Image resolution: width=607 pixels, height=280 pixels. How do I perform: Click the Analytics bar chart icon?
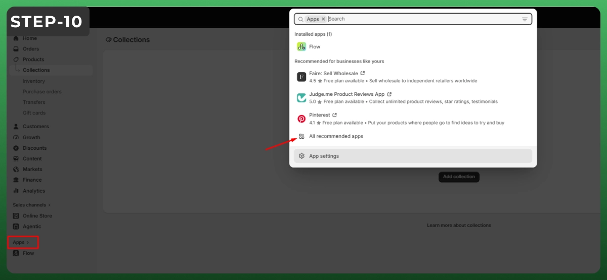(16, 191)
